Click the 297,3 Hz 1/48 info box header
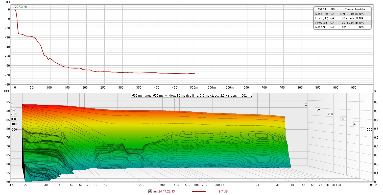 point(326,9)
